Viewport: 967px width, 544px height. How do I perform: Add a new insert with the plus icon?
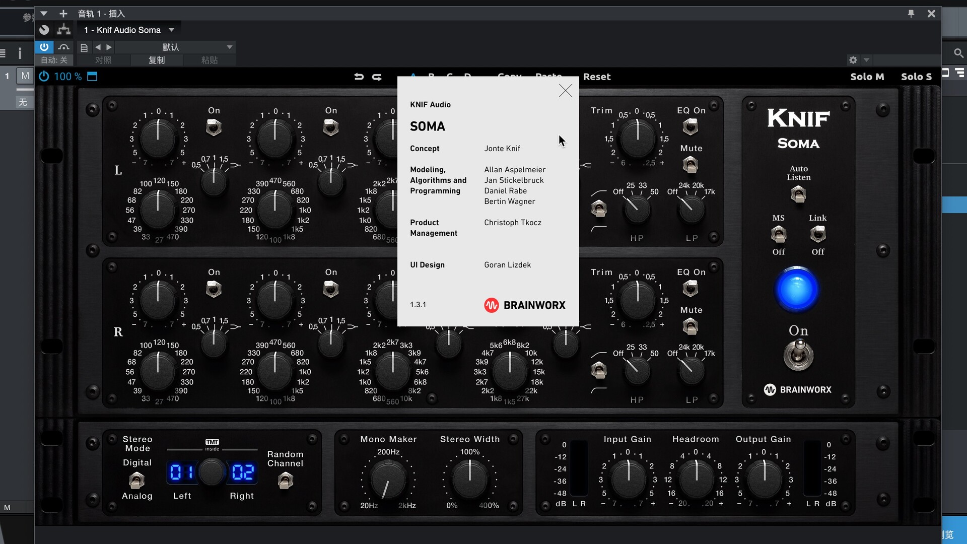tap(63, 14)
